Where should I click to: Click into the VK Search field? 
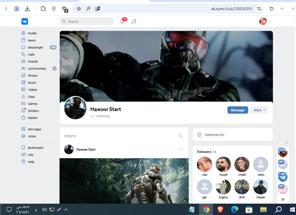[x=86, y=21]
